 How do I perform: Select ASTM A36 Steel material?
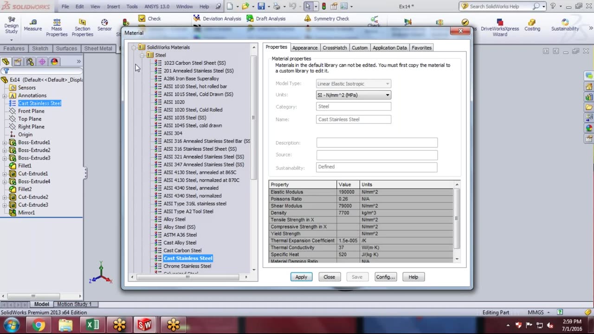coord(180,235)
